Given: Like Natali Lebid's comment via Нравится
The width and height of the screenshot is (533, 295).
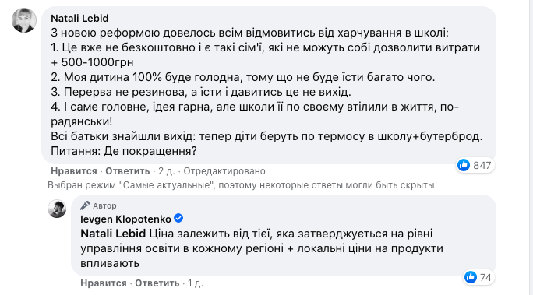Looking at the screenshot, I should click(74, 171).
